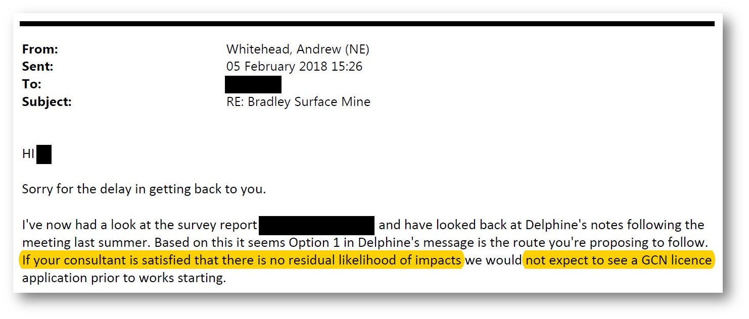Click the Sent: header label

[37, 67]
